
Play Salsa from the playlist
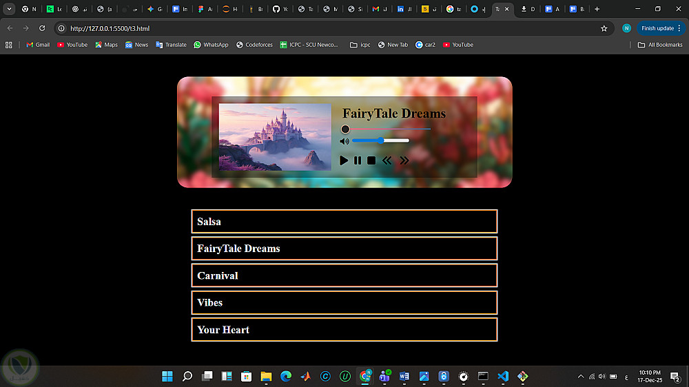tap(344, 222)
